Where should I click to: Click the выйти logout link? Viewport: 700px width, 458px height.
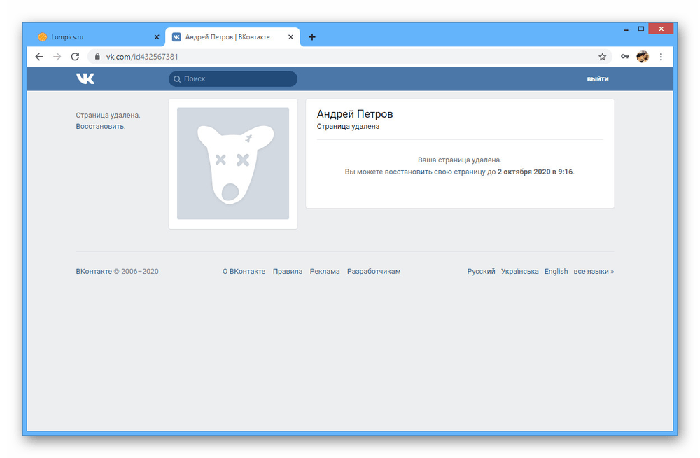597,79
